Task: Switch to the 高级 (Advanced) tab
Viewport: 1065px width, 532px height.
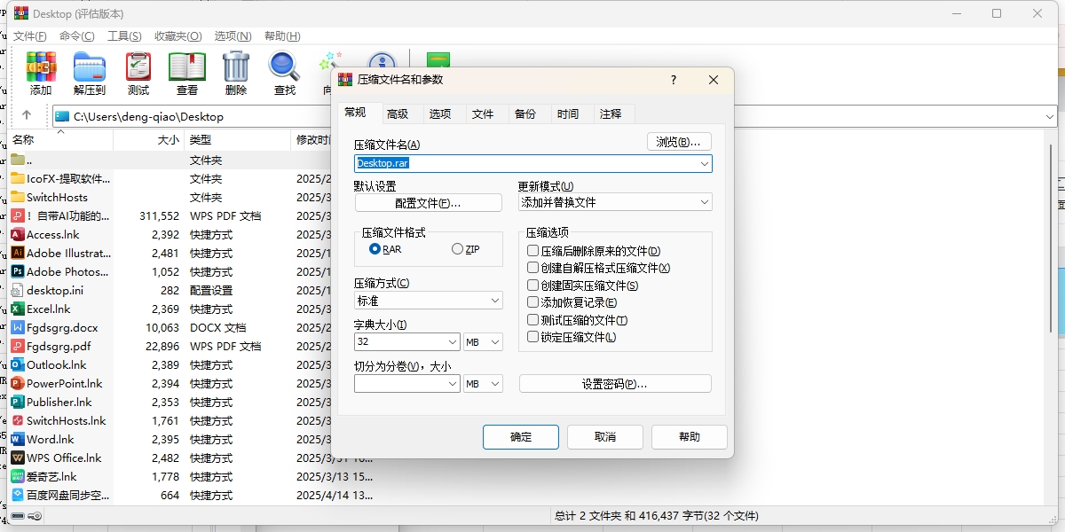Action: (399, 113)
